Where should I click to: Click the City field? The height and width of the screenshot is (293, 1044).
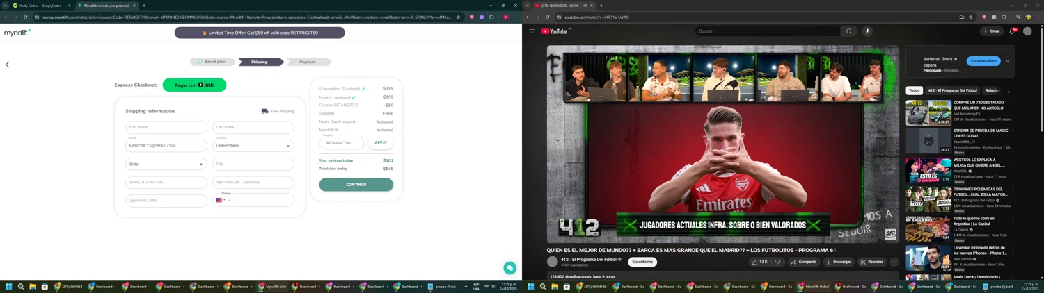253,164
